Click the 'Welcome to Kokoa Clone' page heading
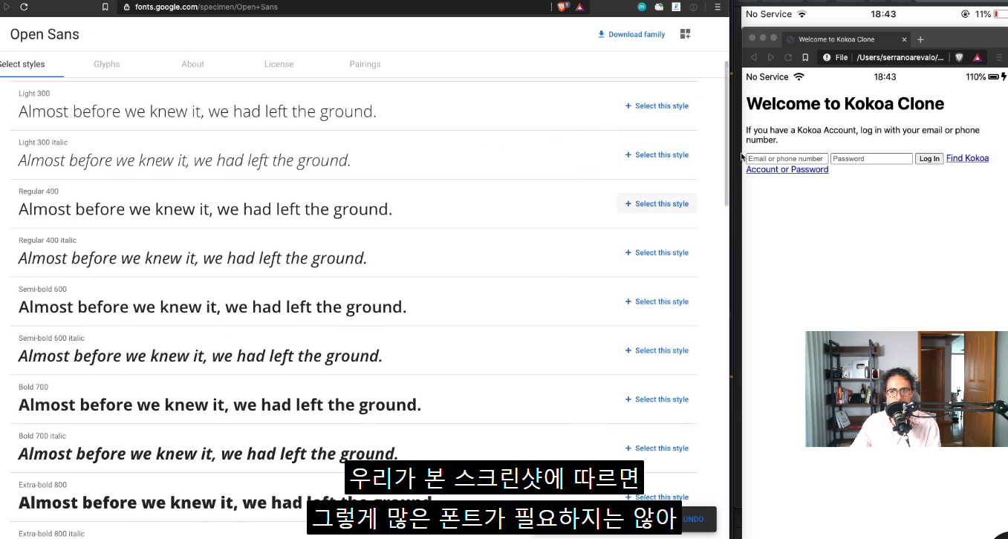 click(x=845, y=104)
